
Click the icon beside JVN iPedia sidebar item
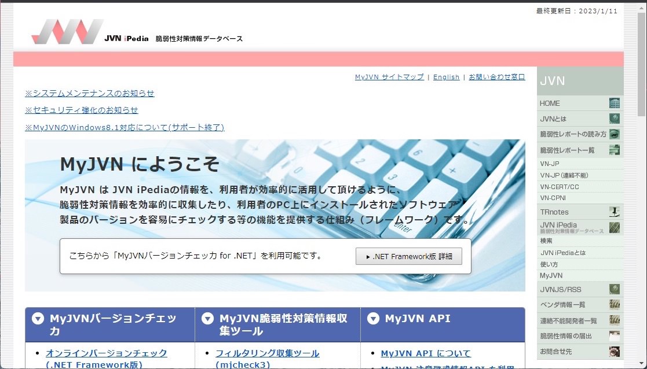(615, 227)
